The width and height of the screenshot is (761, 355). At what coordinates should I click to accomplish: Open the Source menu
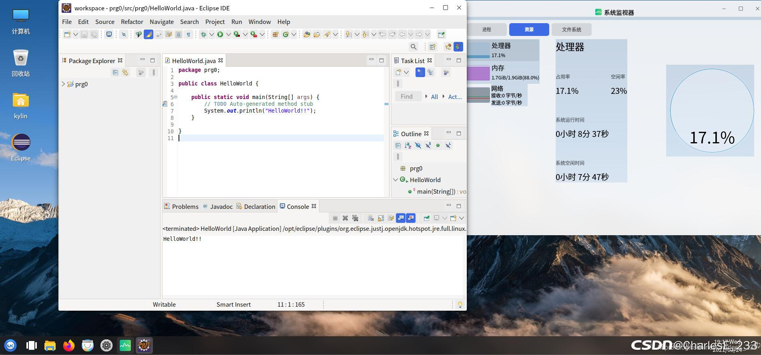[x=105, y=22]
